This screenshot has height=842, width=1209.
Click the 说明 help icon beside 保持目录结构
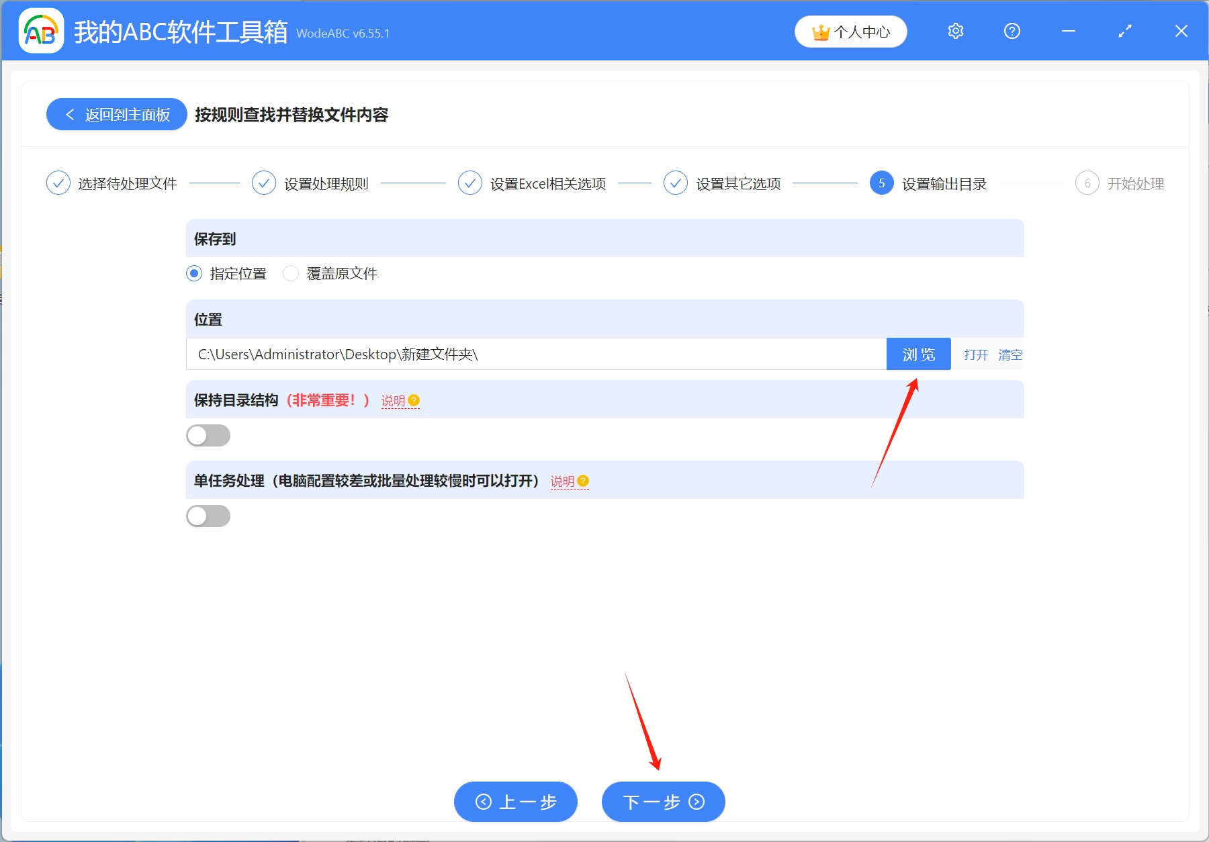coord(414,400)
